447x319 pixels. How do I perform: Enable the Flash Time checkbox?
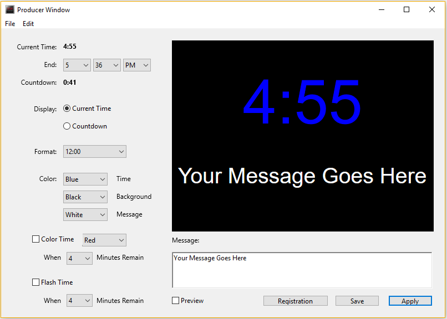(35, 282)
